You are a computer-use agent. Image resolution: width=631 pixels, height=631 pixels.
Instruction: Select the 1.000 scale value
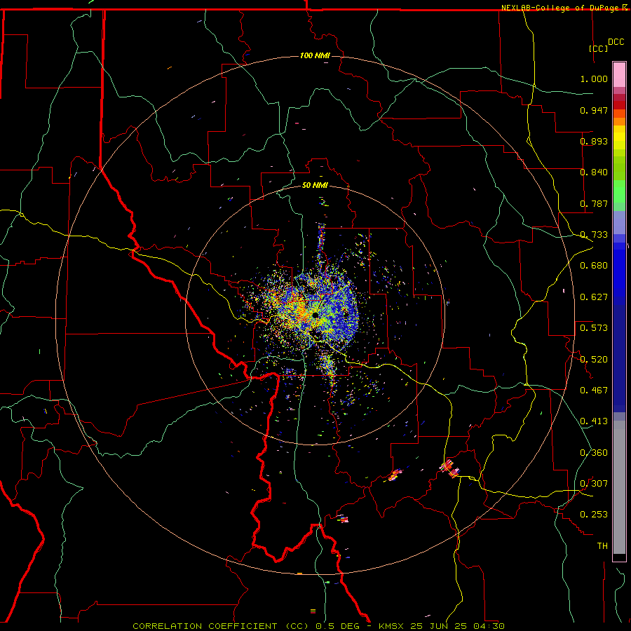pos(594,79)
